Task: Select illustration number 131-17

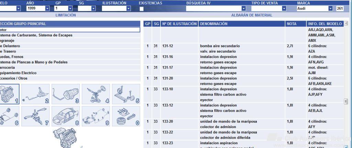Action: (167, 68)
